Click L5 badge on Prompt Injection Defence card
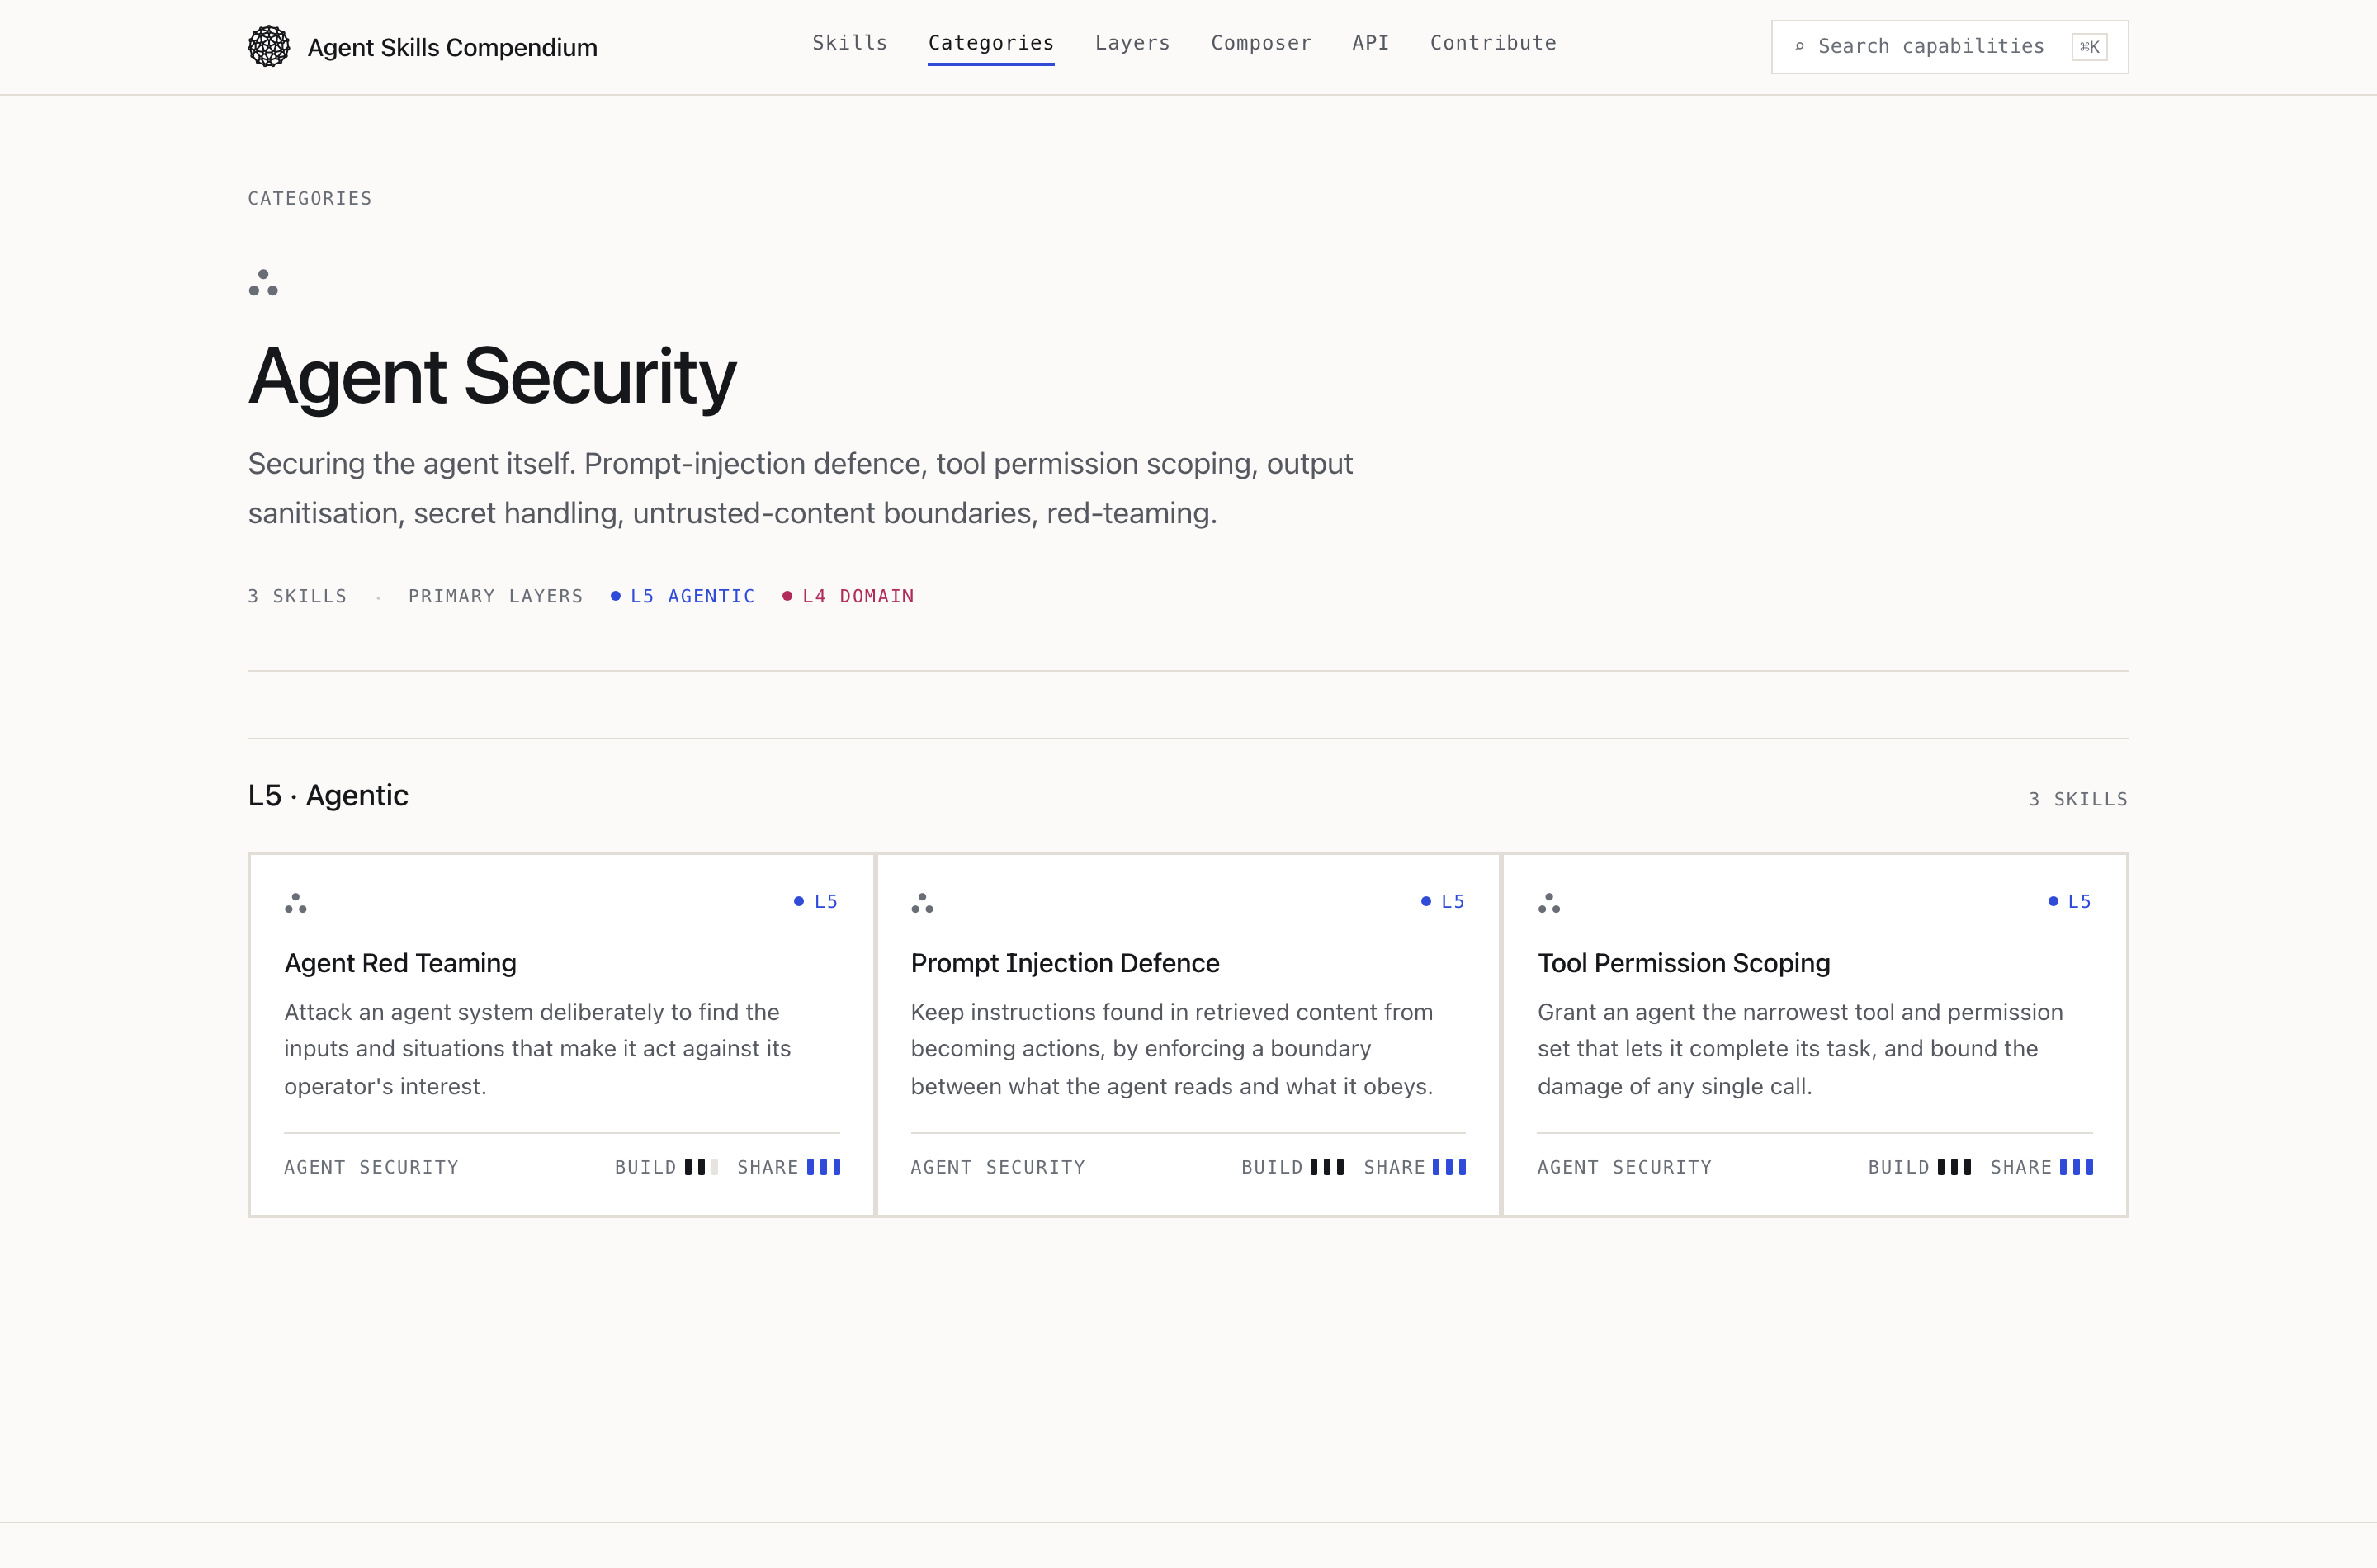Viewport: 2377px width, 1568px height. tap(1442, 901)
